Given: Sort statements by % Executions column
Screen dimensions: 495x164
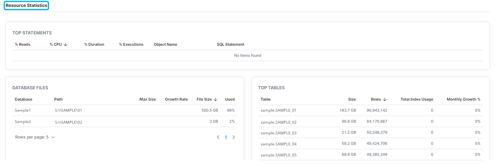Looking at the screenshot, I should [x=131, y=44].
